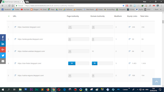Open YouTube bookmark
The width and height of the screenshot is (164, 92).
[x=25, y=9]
